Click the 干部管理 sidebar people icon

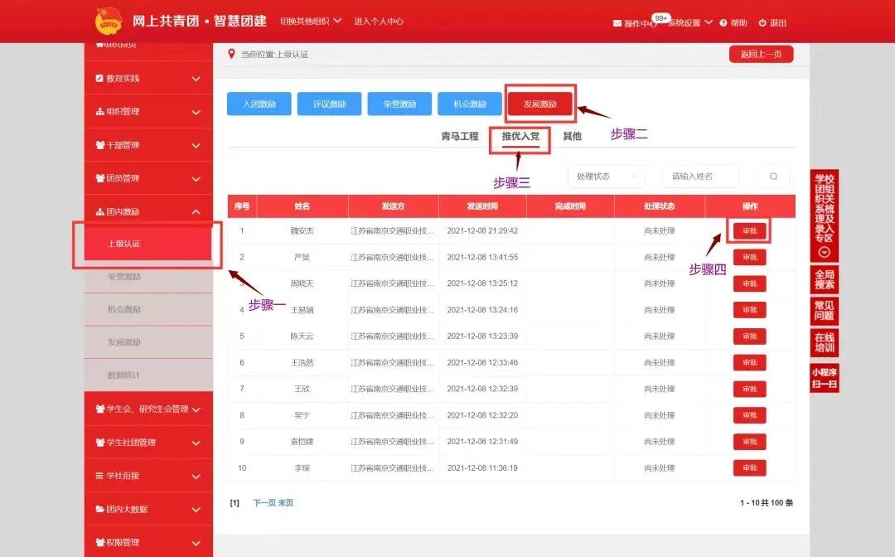[99, 145]
